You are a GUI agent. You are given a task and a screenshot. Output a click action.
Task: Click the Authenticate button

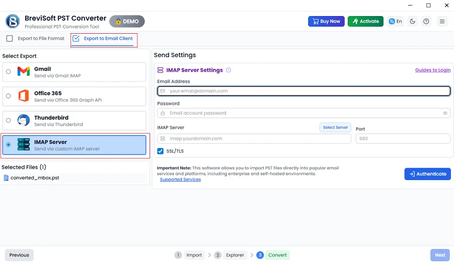[427, 174]
